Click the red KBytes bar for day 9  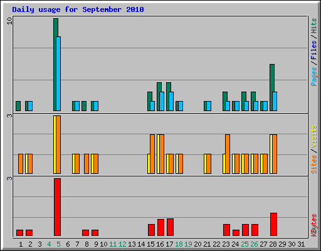95,233
